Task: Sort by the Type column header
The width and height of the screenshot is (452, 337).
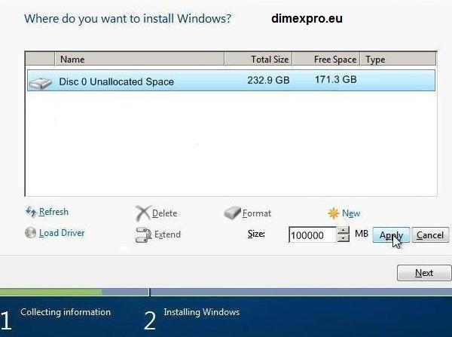Action: click(398, 59)
